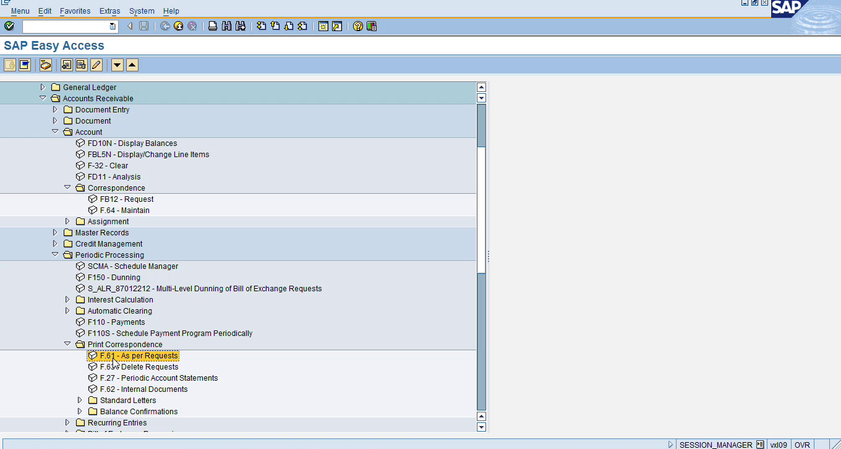Viewport: 841px width, 449px height.
Task: Click the system info icon beside SESSION_MANAGER
Action: click(760, 445)
